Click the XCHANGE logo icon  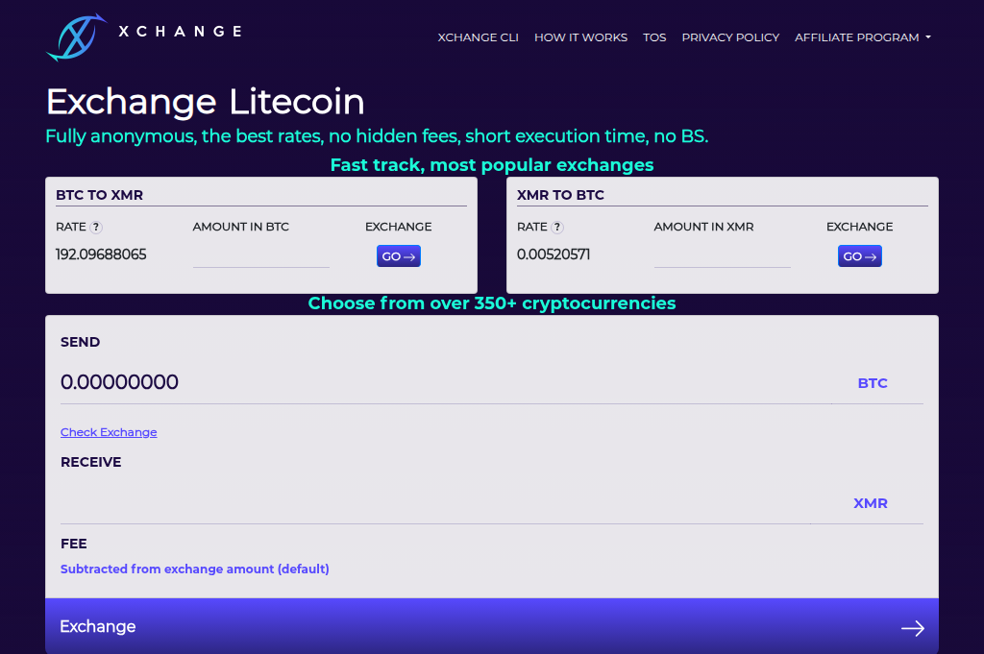(76, 36)
